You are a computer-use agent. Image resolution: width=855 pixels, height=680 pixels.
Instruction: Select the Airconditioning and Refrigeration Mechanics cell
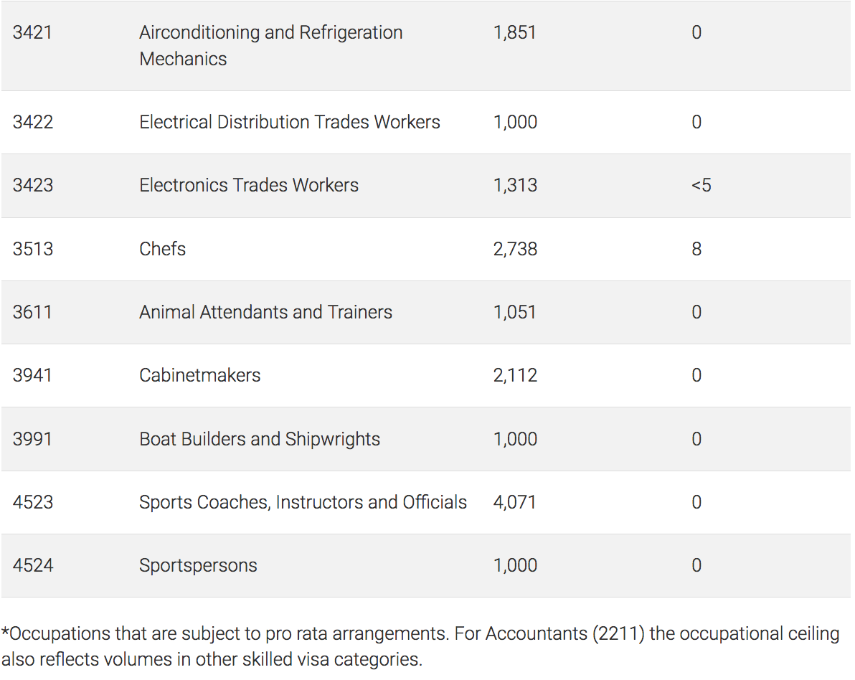(x=270, y=46)
